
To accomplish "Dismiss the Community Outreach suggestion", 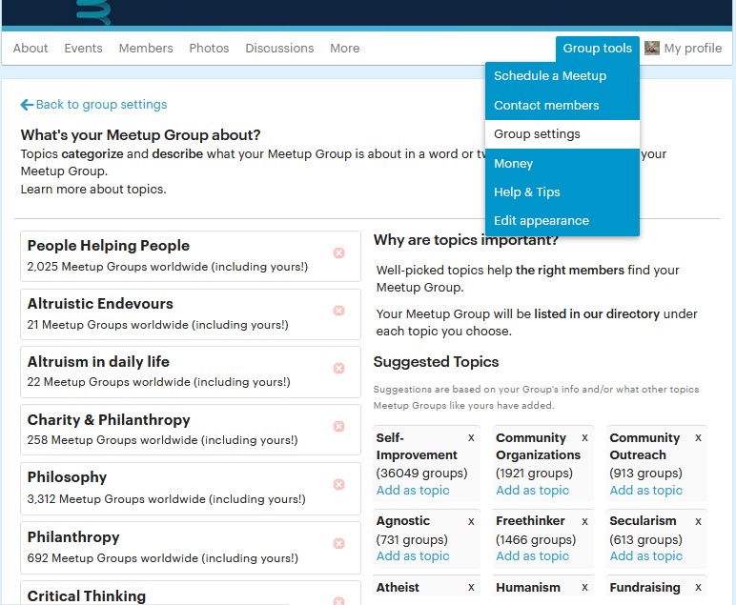I will point(699,438).
